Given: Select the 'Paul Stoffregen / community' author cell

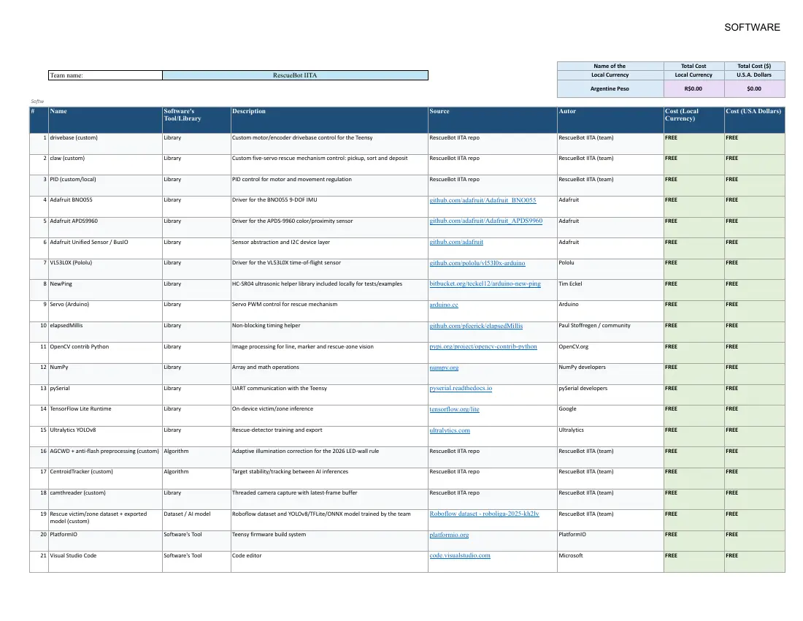Looking at the screenshot, I should [610, 332].
